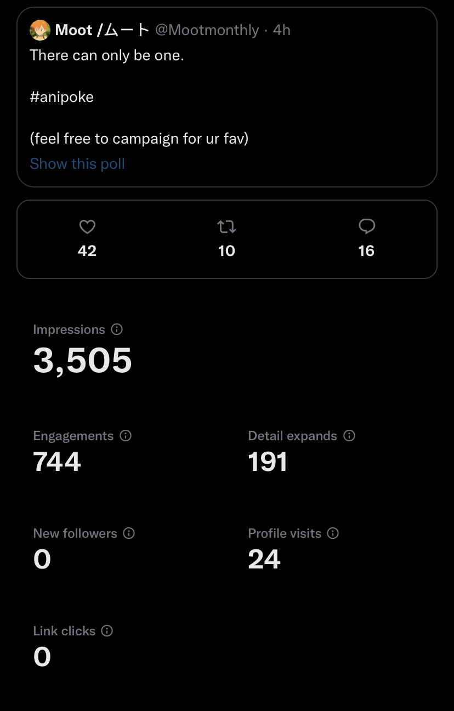Click the 4h tweet timestamp
This screenshot has width=454, height=711.
pos(282,30)
